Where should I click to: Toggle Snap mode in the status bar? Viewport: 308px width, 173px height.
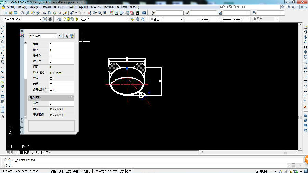tap(54, 171)
